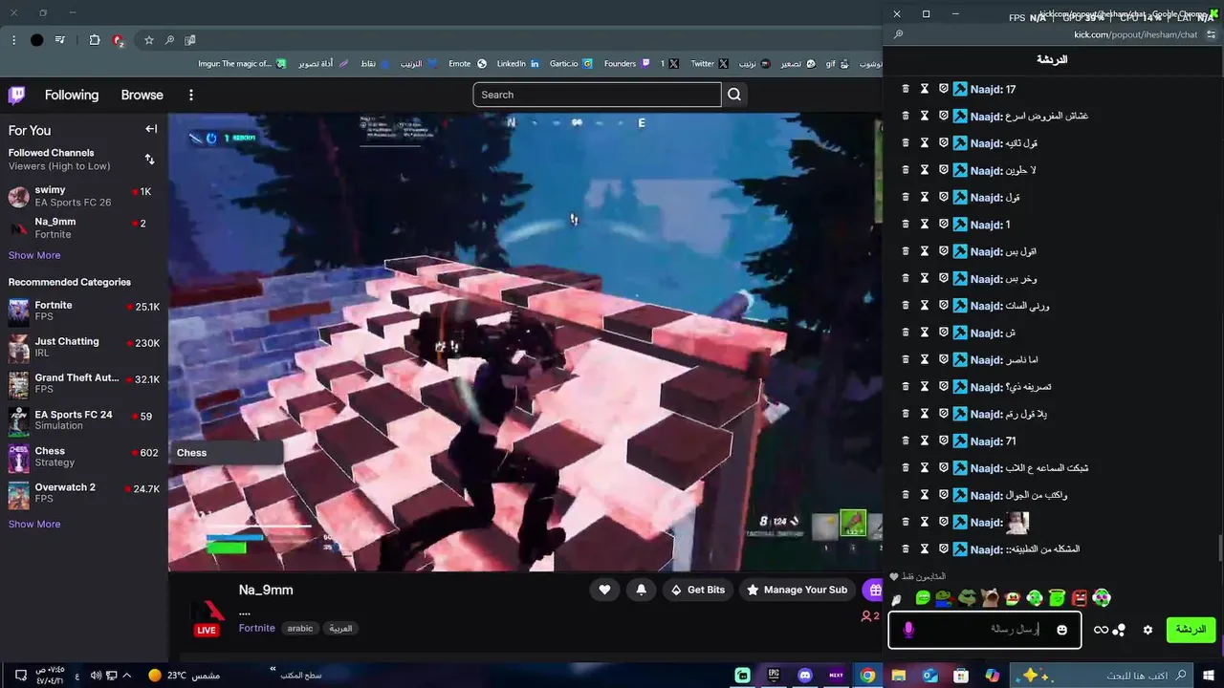
Task: Open Na_9mm channel in sidebar
Action: coord(84,227)
